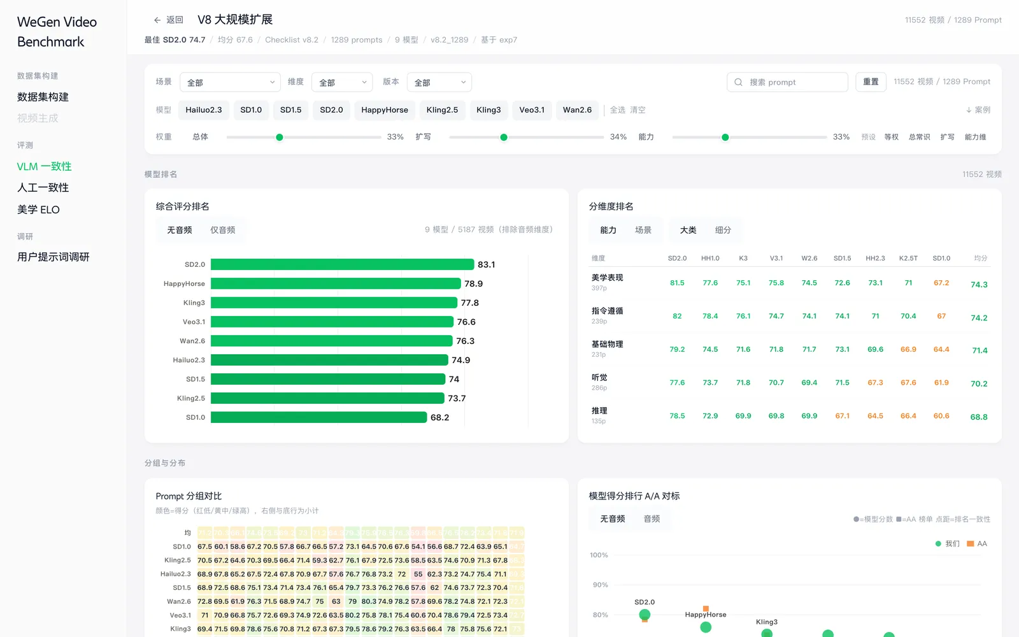Viewport: 1019px width, 637px height.
Task: Open the 维度 dropdown set to 全部
Action: coord(342,82)
